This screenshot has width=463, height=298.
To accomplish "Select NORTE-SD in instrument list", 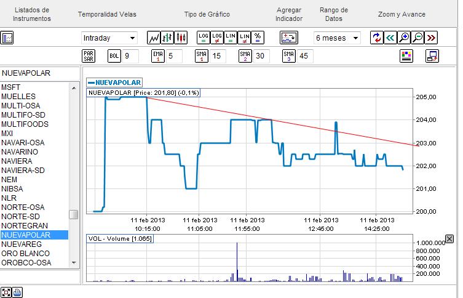I will coord(34,216).
